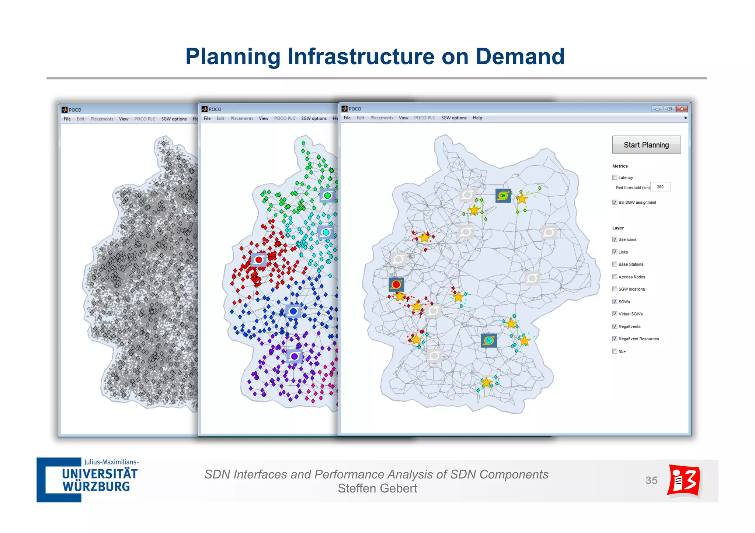Toggle the Use icons checkbox
Image resolution: width=755 pixels, height=533 pixels.
[x=615, y=239]
